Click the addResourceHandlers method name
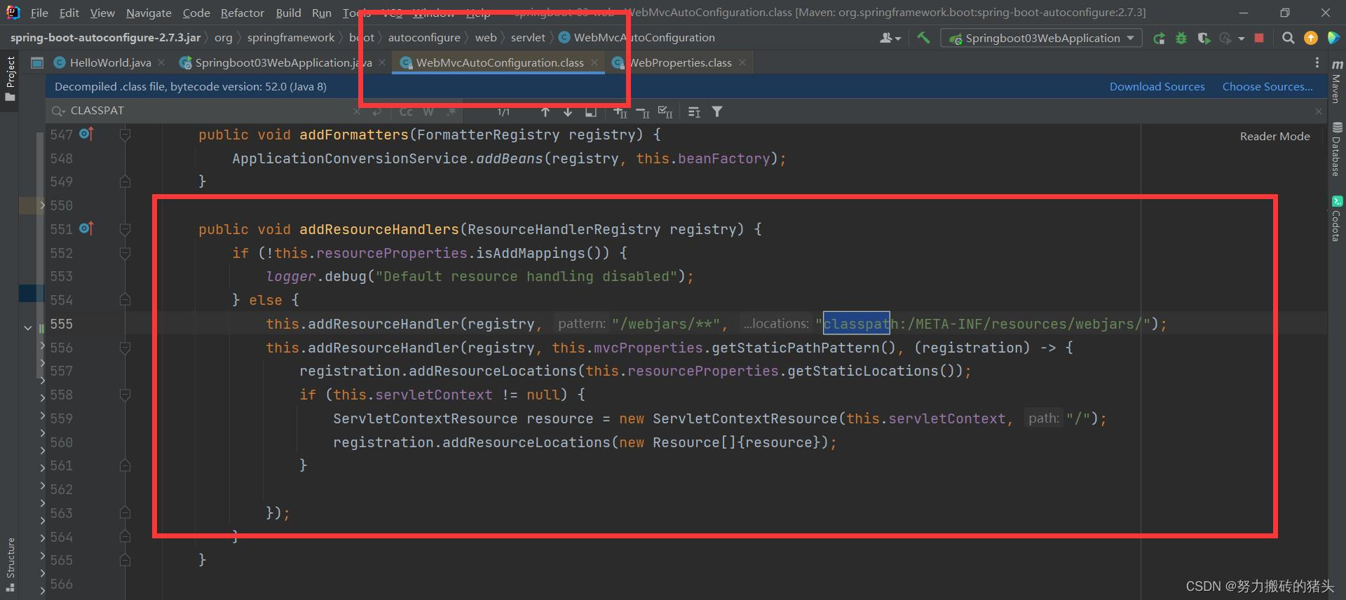Image resolution: width=1346 pixels, height=600 pixels. tap(379, 229)
